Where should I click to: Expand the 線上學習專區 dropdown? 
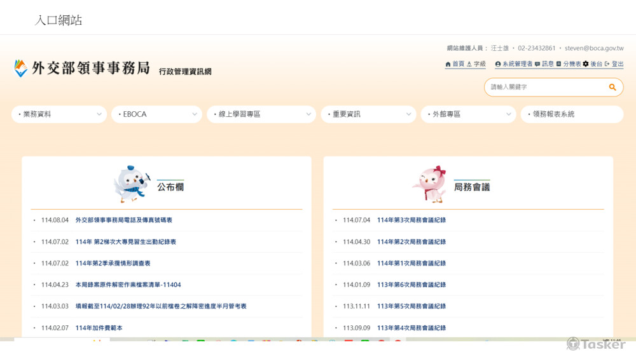tap(261, 114)
